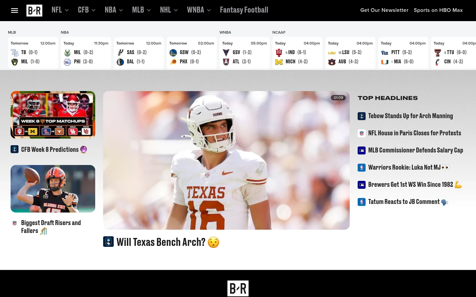This screenshot has height=297, width=476.
Task: Open the Fantasy Football menu item
Action: (244, 10)
